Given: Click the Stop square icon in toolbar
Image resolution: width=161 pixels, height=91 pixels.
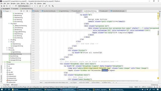Looking at the screenshot, I should pyautogui.click(x=43, y=6).
